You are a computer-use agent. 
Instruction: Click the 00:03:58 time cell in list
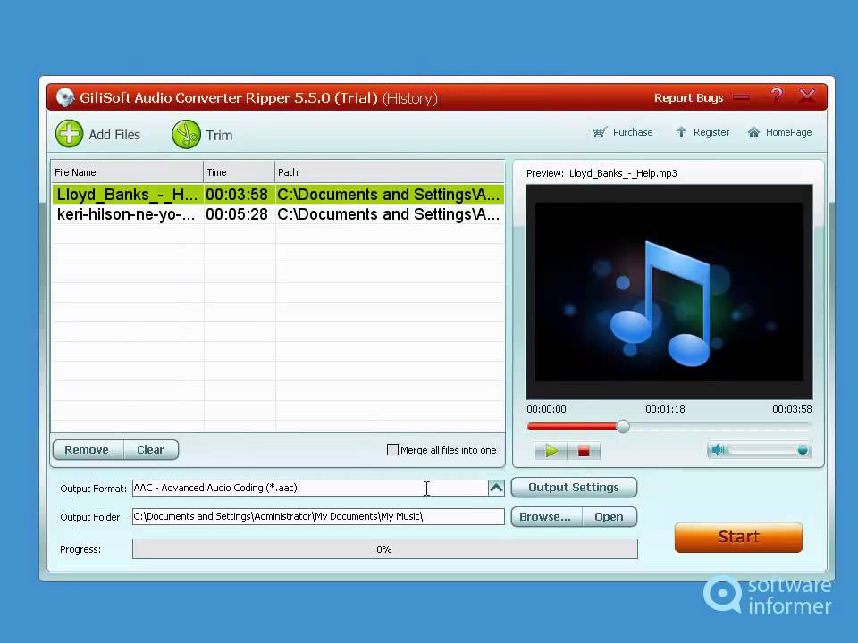click(x=237, y=195)
